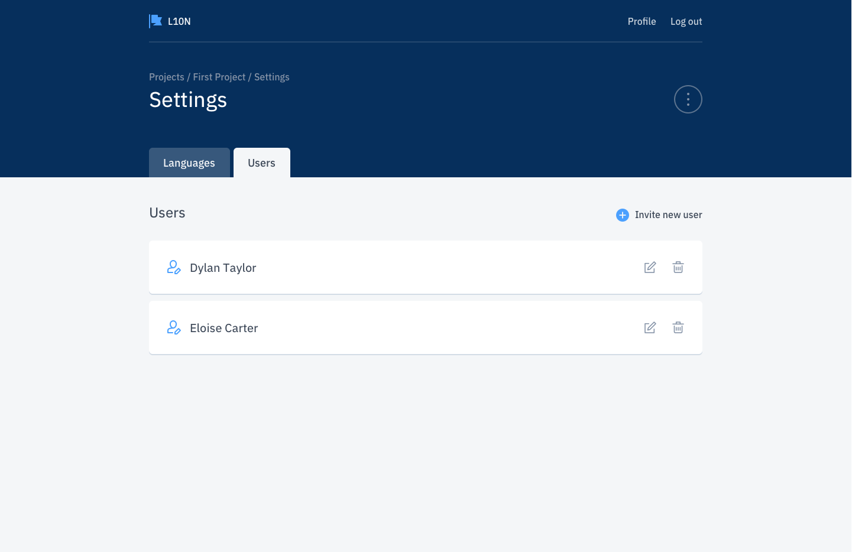
Task: Click the Users section heading
Action: click(x=167, y=213)
